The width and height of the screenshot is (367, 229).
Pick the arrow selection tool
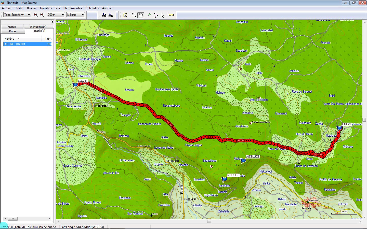[162, 15]
